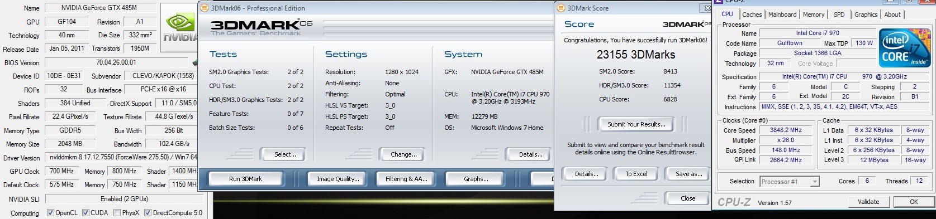936x219 pixels.
Task: Click the Core Speed field 3848.2 MHz
Action: 786,130
